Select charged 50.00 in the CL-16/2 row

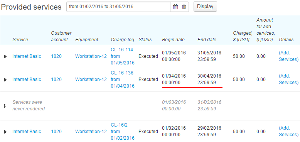click(x=239, y=132)
